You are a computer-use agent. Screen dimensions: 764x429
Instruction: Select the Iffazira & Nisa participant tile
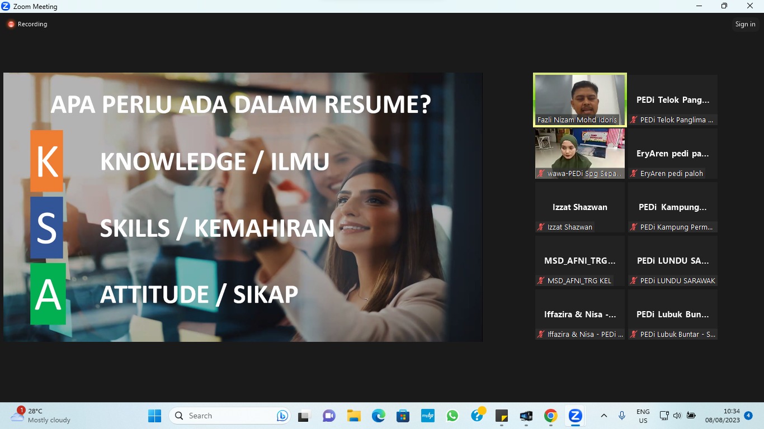click(x=580, y=314)
